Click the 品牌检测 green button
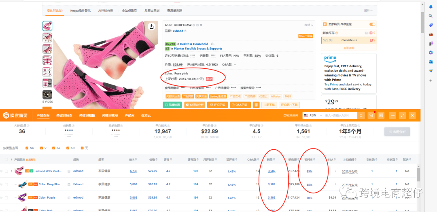Image resolution: width=437 pixels, height=212 pixels. 172,105
